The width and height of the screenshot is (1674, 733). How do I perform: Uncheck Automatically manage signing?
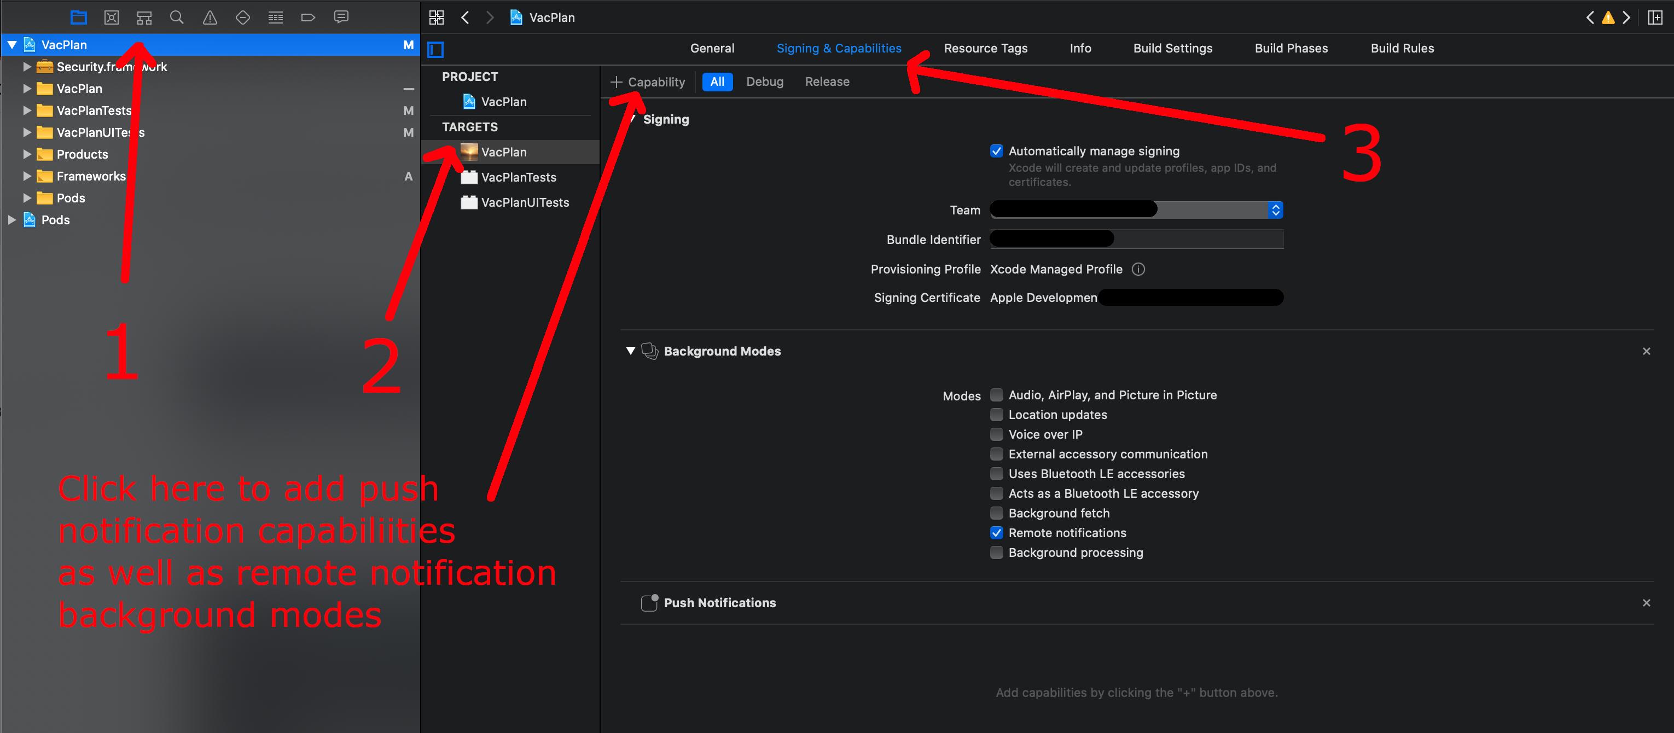coord(996,151)
